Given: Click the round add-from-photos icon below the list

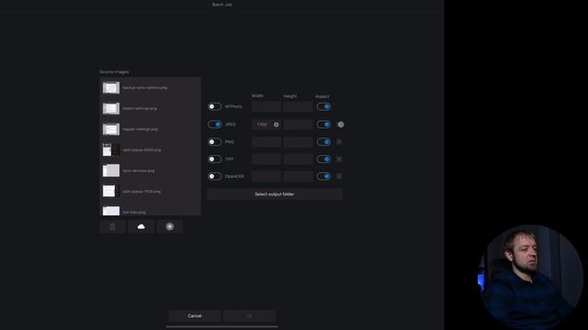Looking at the screenshot, I should pyautogui.click(x=170, y=226).
